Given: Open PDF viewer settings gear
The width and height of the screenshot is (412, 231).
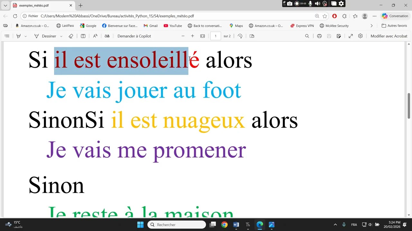Looking at the screenshot, I should click(x=360, y=36).
